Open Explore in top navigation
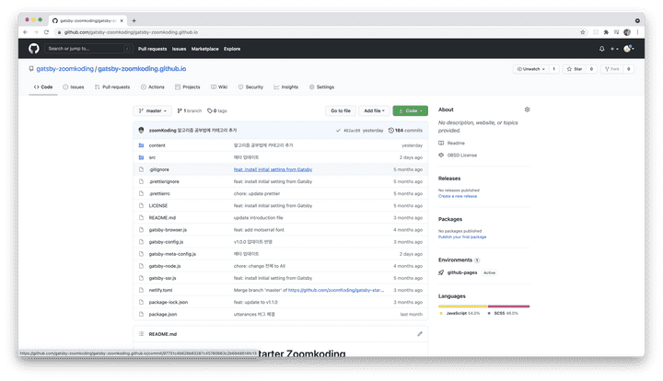The height and width of the screenshot is (381, 663). point(232,49)
